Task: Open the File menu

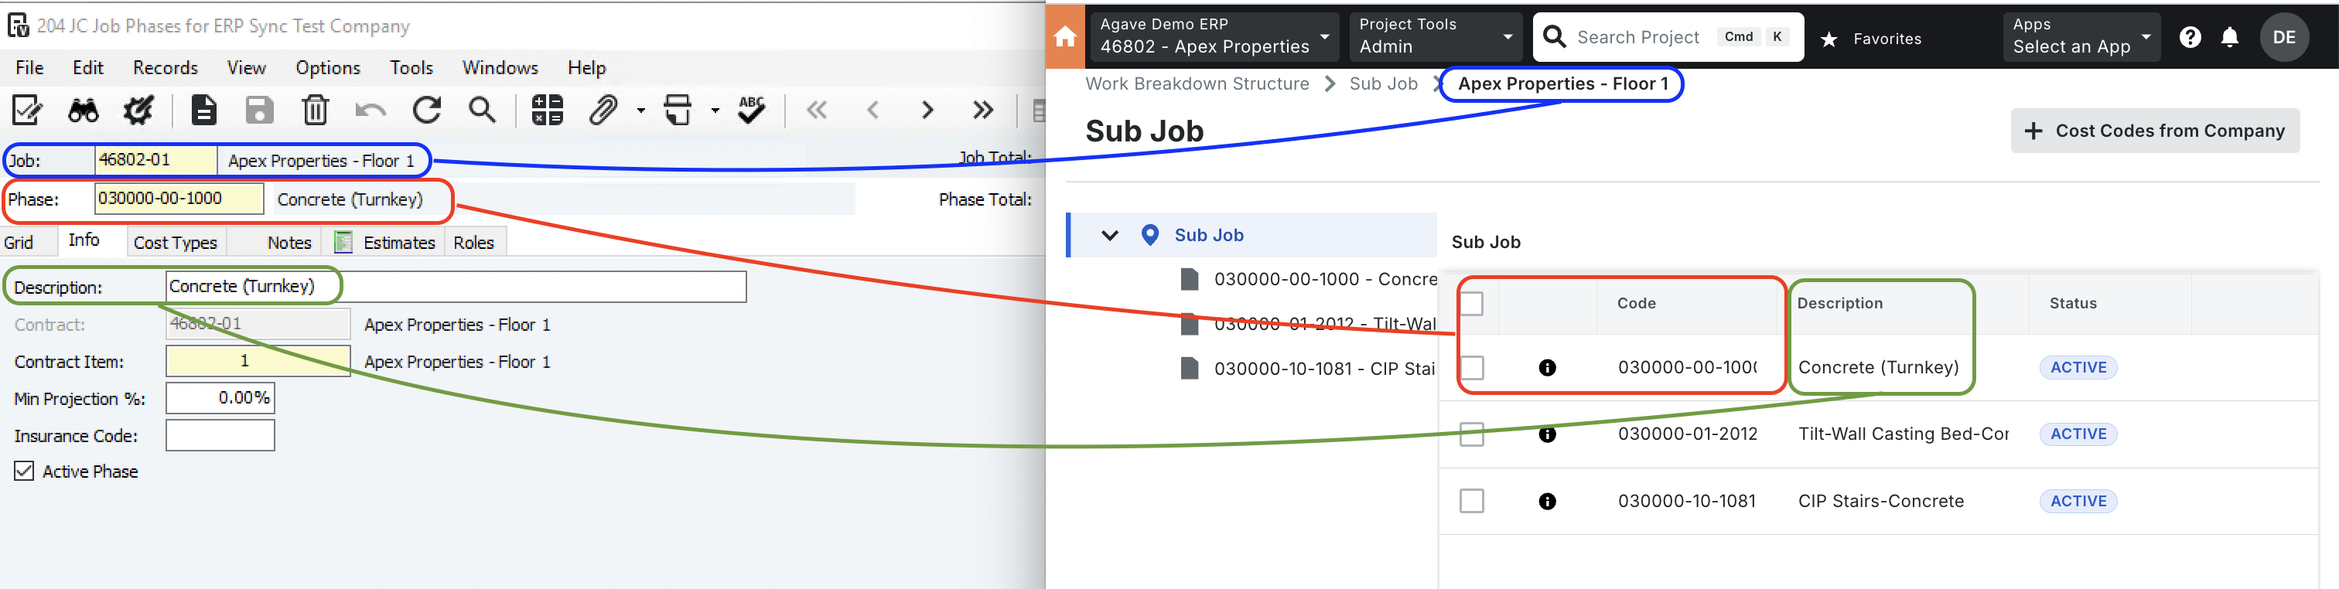Action: click(x=29, y=68)
